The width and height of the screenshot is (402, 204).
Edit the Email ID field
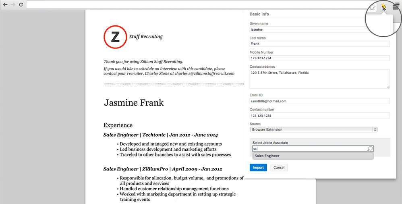(x=319, y=101)
